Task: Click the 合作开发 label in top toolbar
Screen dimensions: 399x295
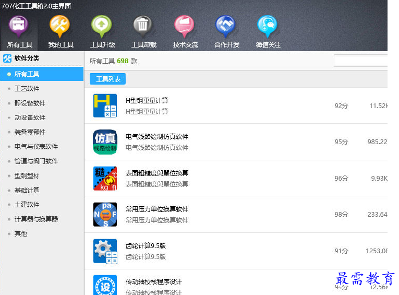Action: pyautogui.click(x=227, y=45)
